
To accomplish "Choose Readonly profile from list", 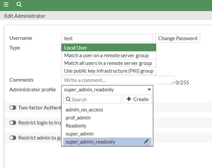I will click(107, 126).
